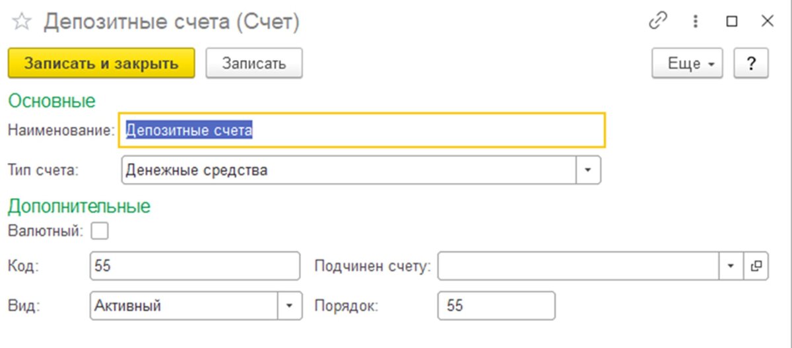Open the Еще menu
Screen dimensions: 792x348
point(687,64)
